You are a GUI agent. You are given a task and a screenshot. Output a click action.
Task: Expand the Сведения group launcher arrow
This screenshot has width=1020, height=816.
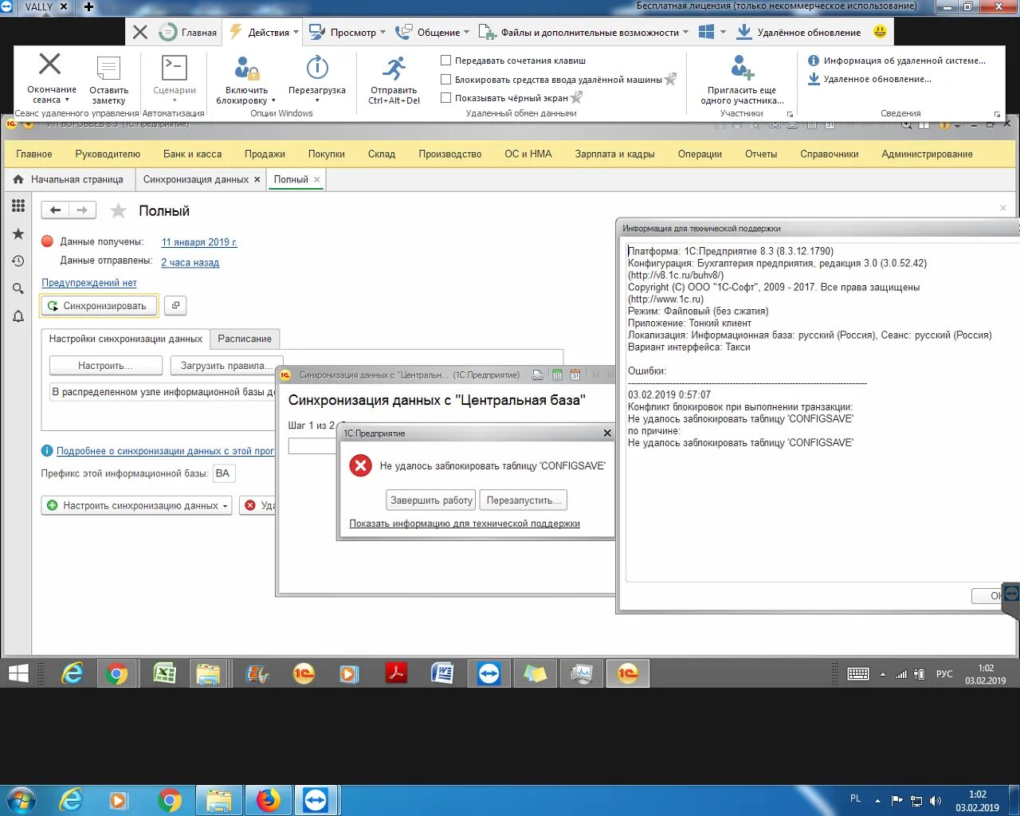click(x=997, y=114)
